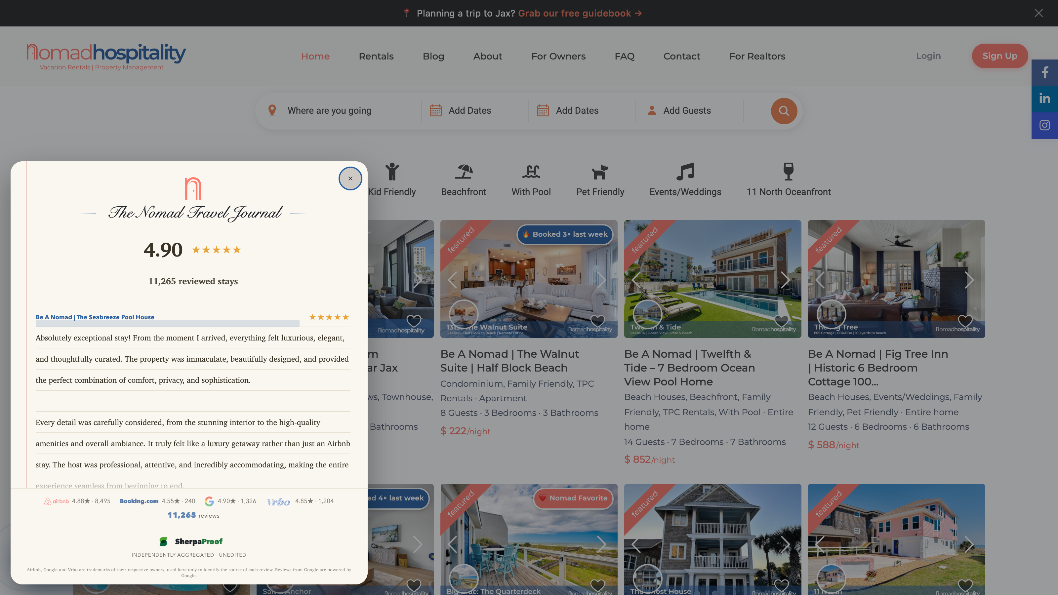Select the Kid Friendly category icon
This screenshot has height=595, width=1058.
click(392, 172)
